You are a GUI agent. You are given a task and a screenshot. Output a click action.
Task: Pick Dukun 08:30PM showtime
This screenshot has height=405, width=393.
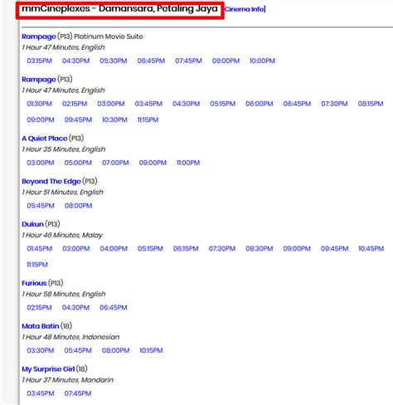260,248
